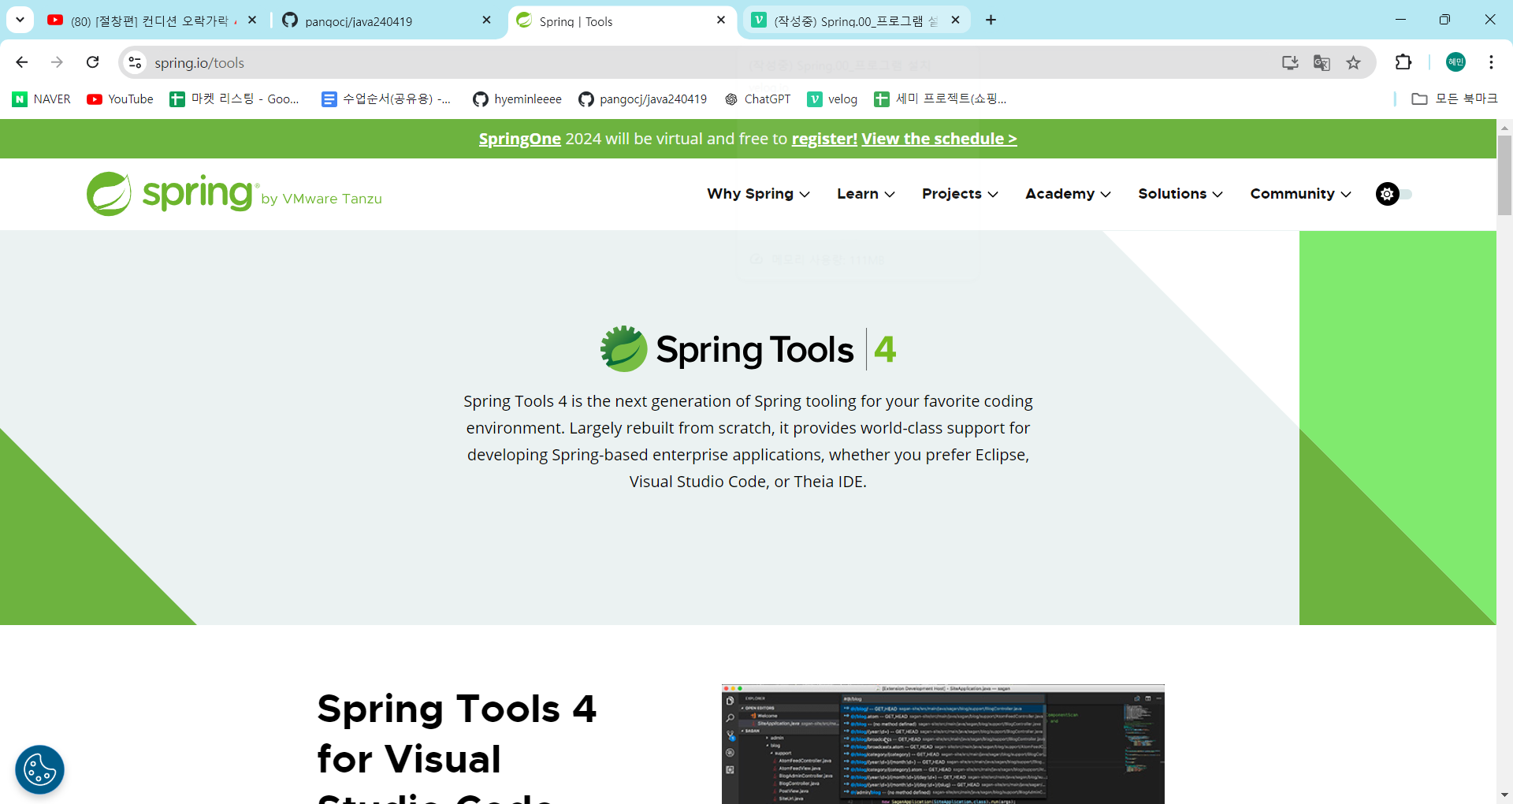Switch to the pangocj/java240419 GitHub tab

(386, 20)
